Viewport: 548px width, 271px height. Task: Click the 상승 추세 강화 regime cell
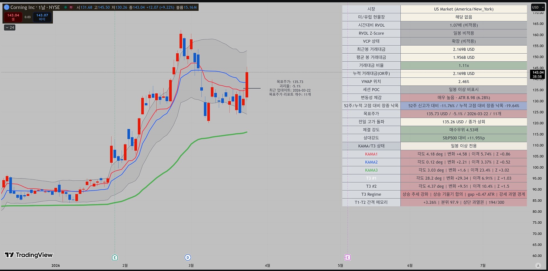point(464,194)
